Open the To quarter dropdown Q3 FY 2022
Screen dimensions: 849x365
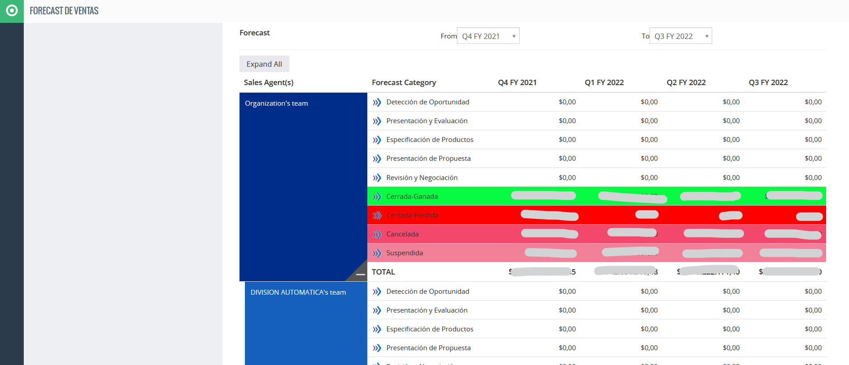click(x=680, y=36)
